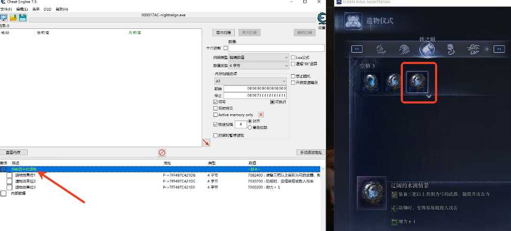The height and width of the screenshot is (231, 511).
Task: Activate the 遗物效果位2 entry checkbox
Action: [10, 181]
